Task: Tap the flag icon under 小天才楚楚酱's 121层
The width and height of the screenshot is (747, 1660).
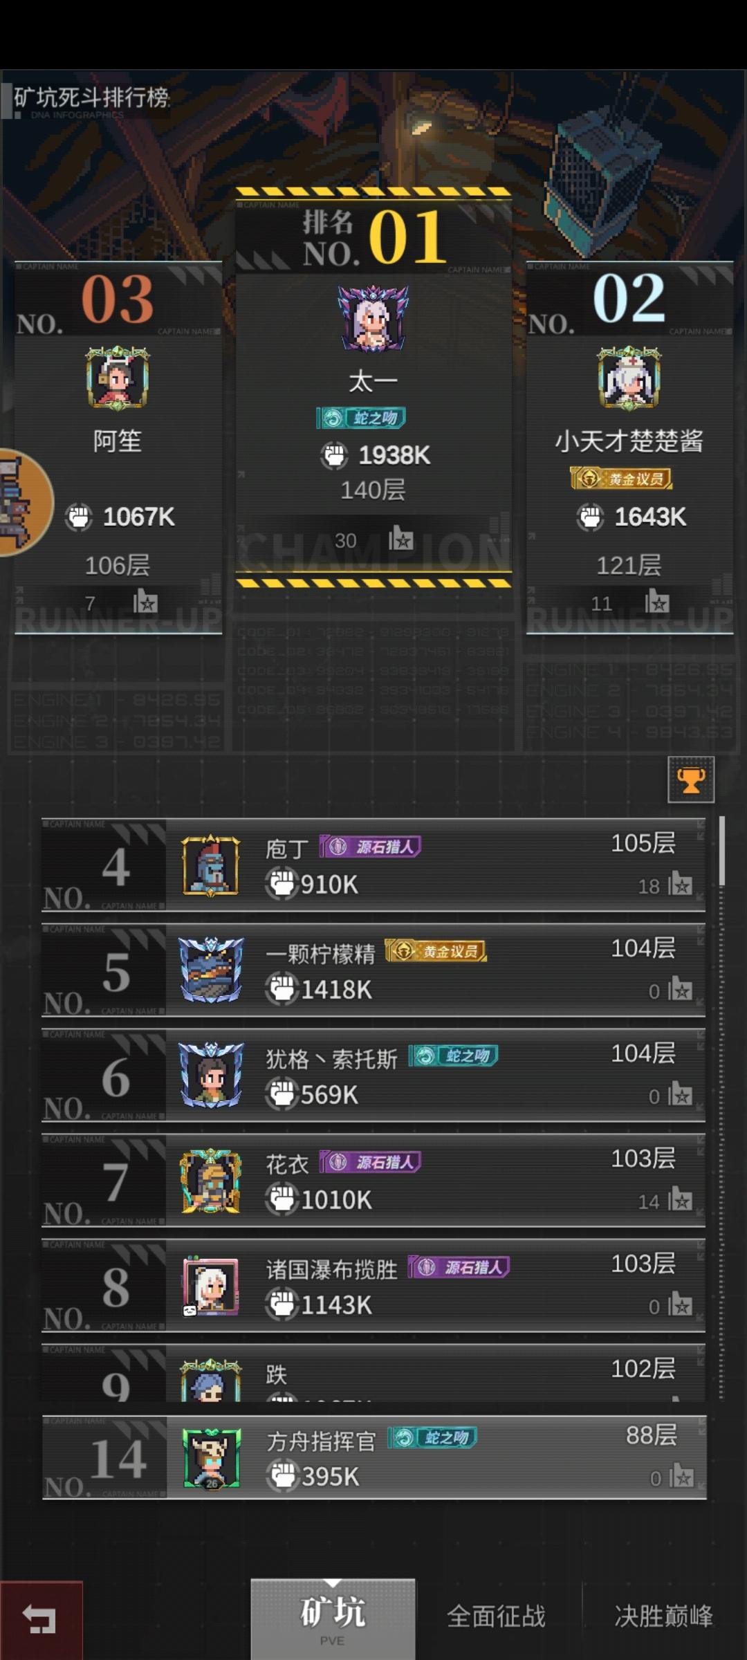Action: (x=657, y=602)
